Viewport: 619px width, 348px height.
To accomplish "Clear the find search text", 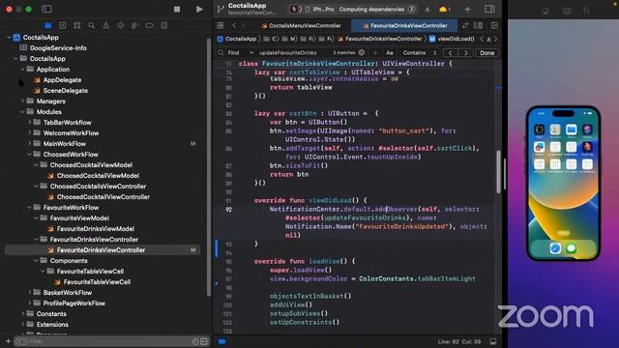I will click(x=361, y=52).
